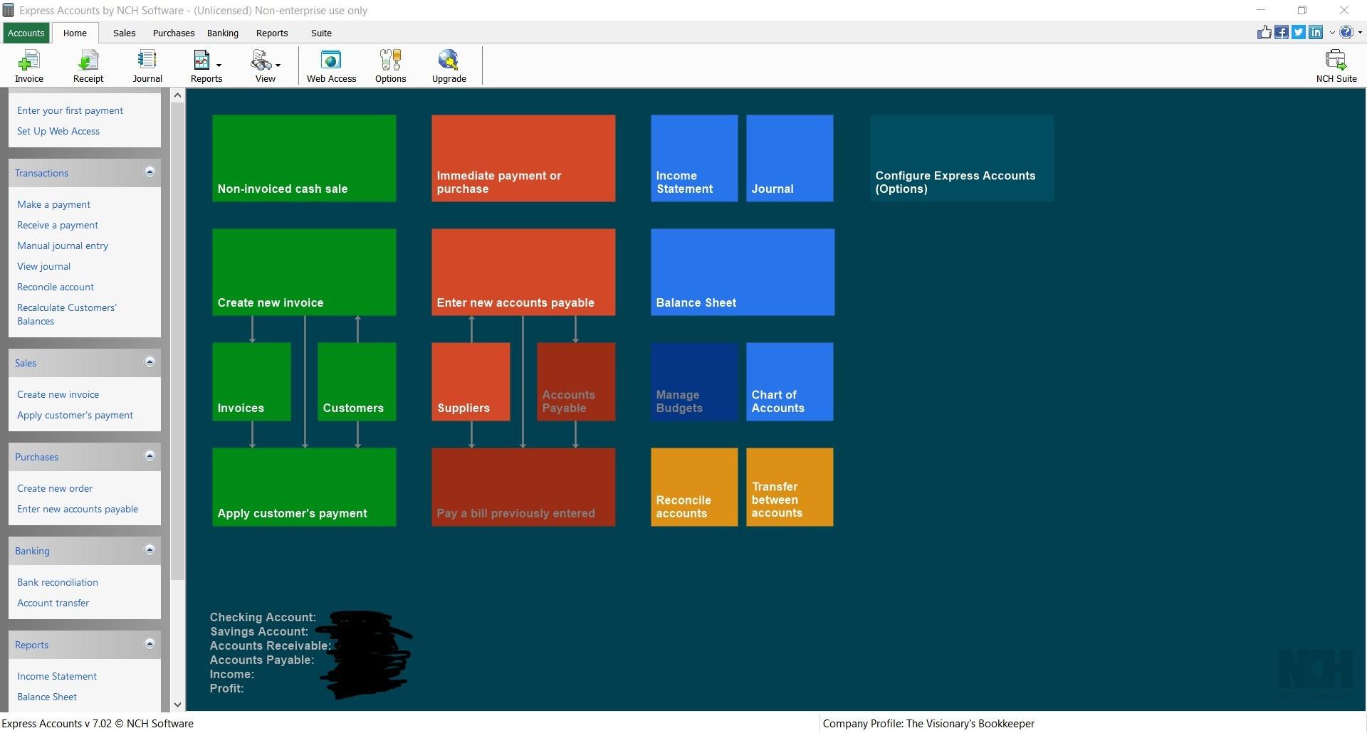The height and width of the screenshot is (733, 1367).
Task: Click the Twitter icon near the top right
Action: 1298,32
